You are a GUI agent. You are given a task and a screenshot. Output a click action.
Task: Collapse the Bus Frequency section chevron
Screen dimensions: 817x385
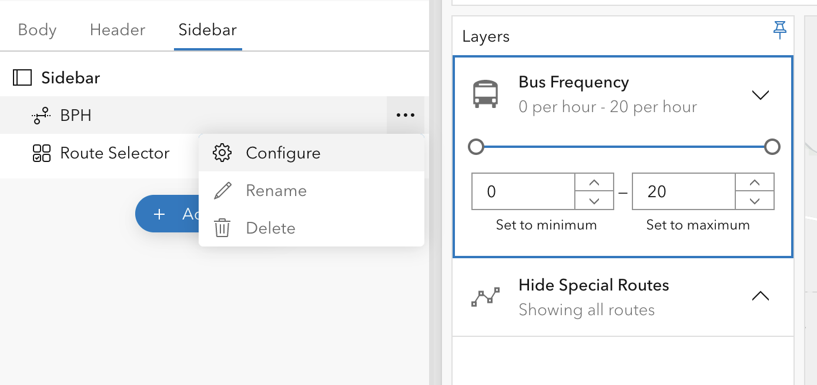[761, 95]
